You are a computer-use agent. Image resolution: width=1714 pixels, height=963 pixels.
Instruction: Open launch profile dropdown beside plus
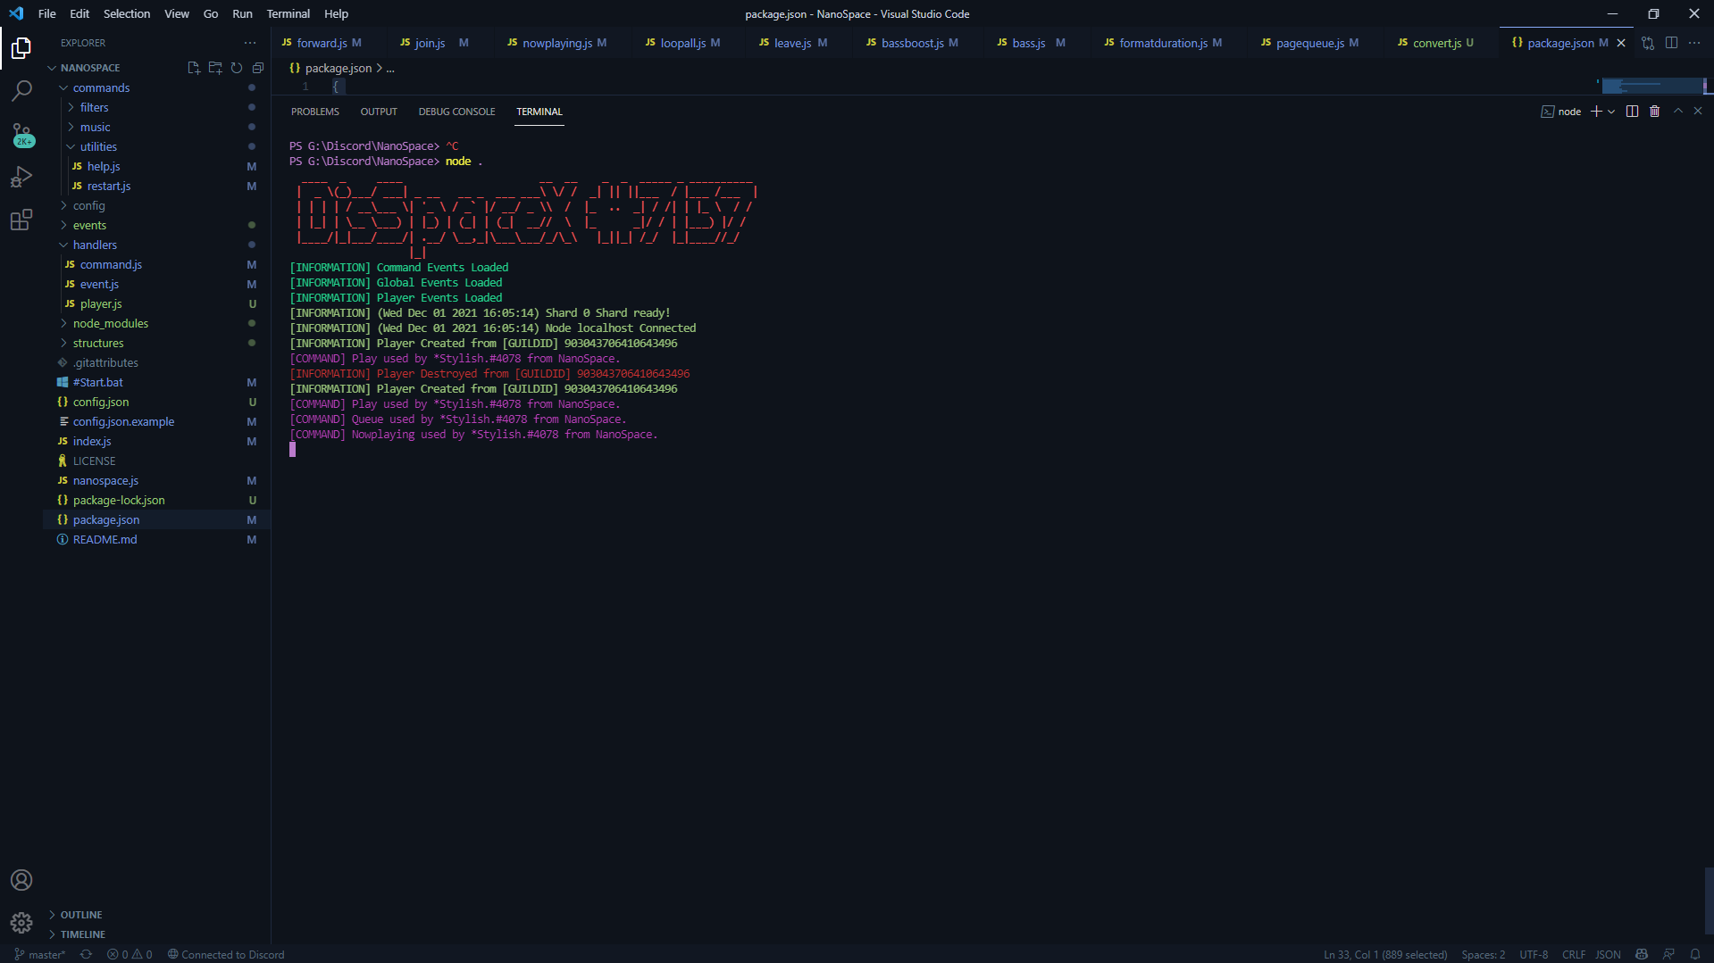[1611, 112]
